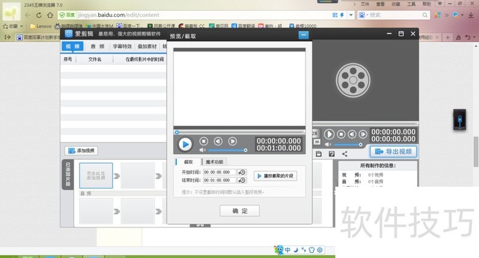Select the 截取 tab
The height and width of the screenshot is (258, 479).
click(188, 162)
